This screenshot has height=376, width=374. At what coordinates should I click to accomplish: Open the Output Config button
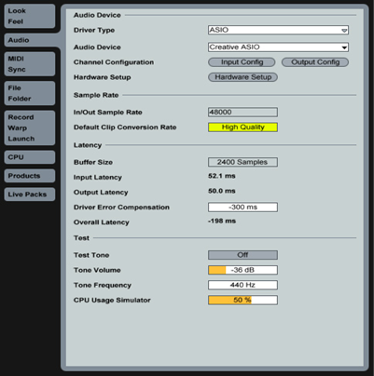coord(315,62)
